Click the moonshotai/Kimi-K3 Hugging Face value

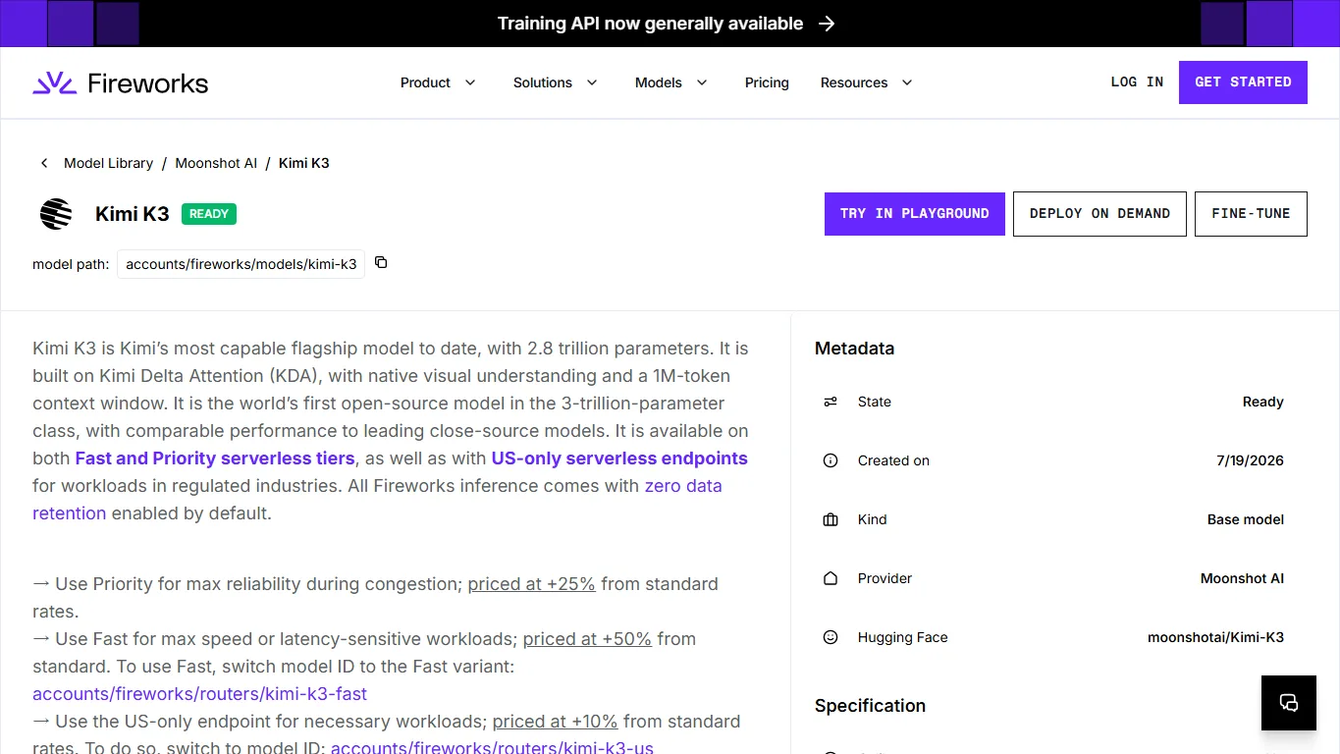coord(1215,637)
